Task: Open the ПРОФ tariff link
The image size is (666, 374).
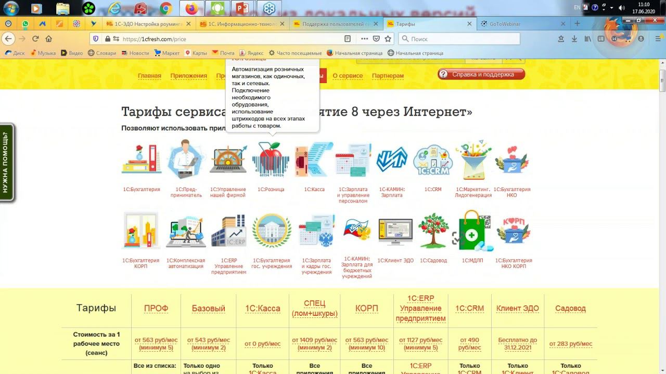Action: point(156,308)
